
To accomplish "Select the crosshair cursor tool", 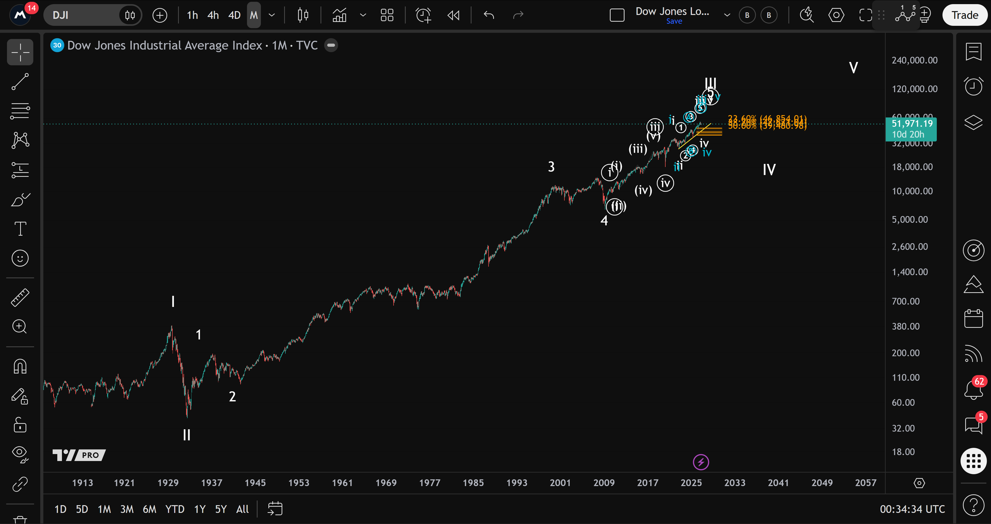I will (20, 52).
